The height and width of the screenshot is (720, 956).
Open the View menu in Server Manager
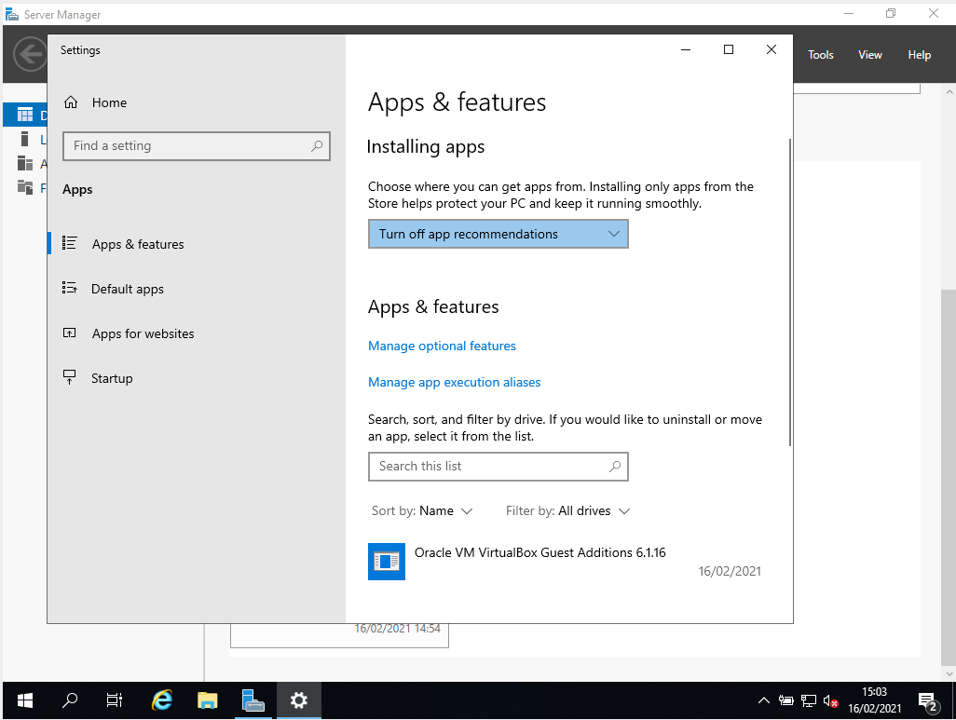(x=869, y=54)
